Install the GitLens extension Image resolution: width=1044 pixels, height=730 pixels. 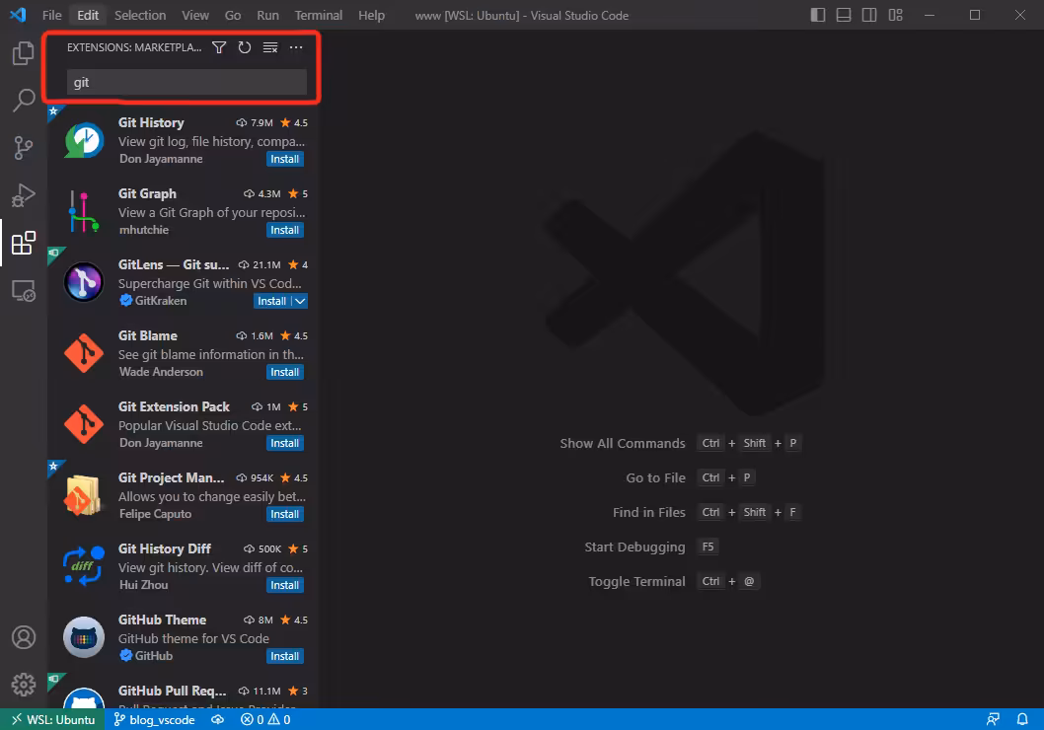[x=271, y=302]
